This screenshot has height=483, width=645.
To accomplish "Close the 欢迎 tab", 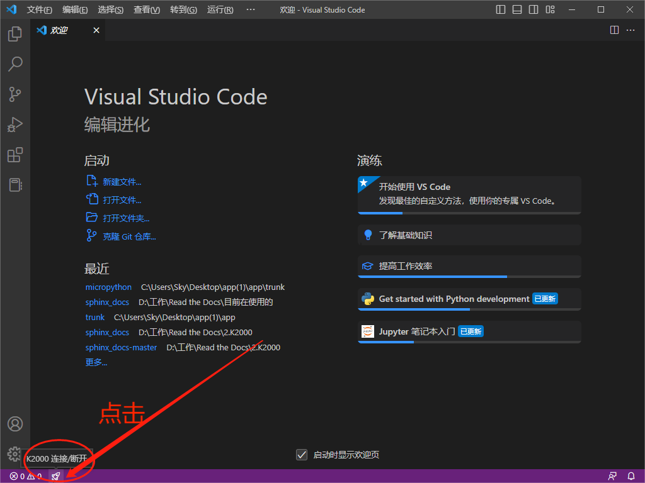I will (x=96, y=30).
